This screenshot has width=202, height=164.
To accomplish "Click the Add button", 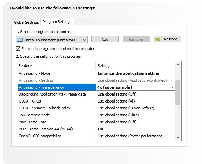I will pos(105,39).
